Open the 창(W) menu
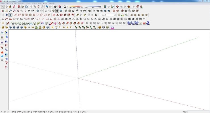Screen dimensions: 210x113 click(x=40, y=3)
